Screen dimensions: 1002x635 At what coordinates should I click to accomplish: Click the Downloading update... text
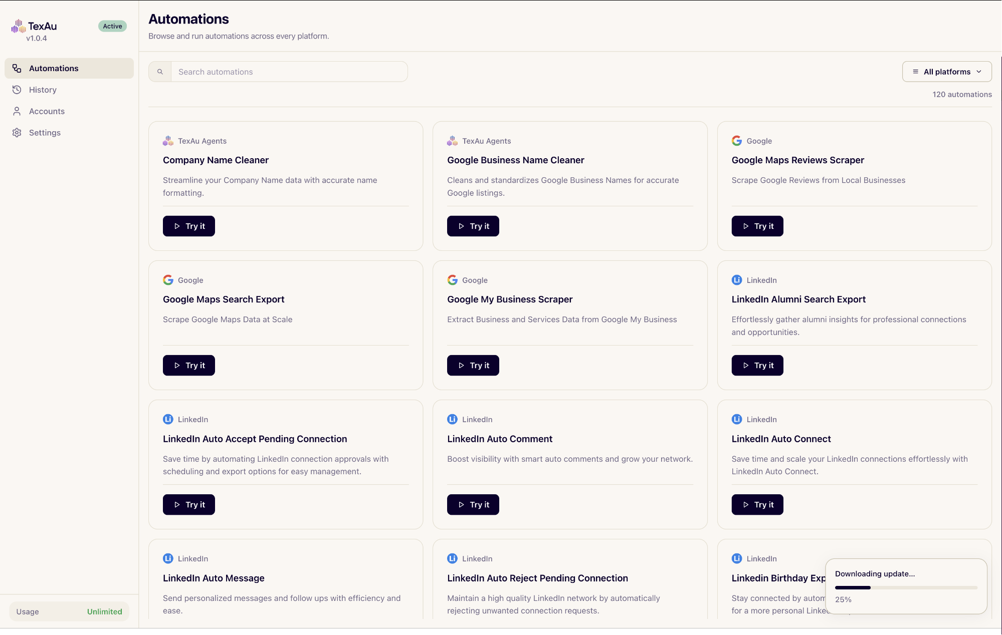875,574
